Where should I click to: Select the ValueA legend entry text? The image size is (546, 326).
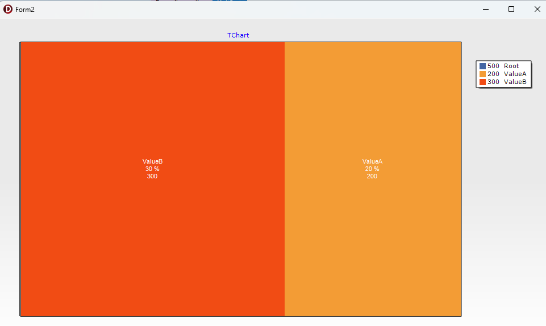507,74
